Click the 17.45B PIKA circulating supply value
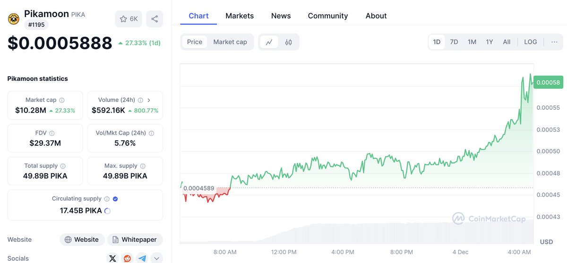The width and height of the screenshot is (567, 263). pyautogui.click(x=81, y=211)
